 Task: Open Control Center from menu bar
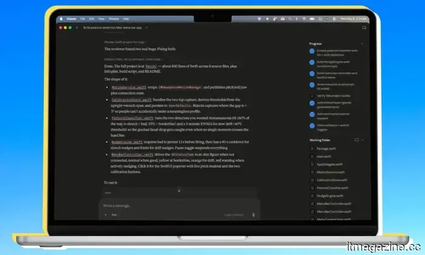pyautogui.click(x=334, y=19)
